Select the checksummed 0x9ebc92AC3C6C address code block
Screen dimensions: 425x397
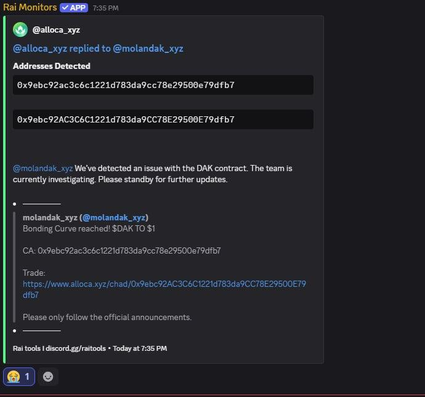pyautogui.click(x=163, y=119)
